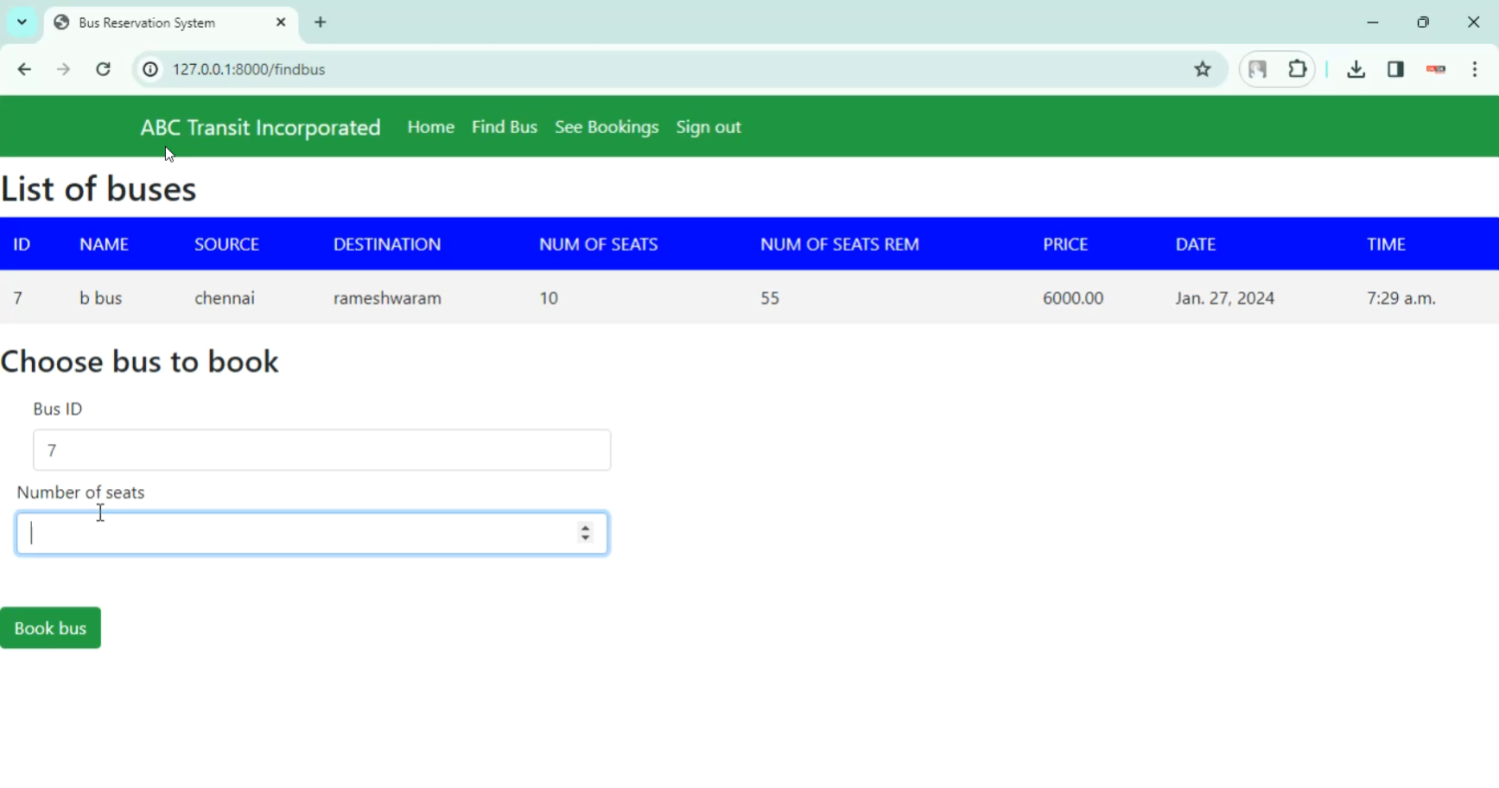
Task: Open the Find Bus nav link
Action: coord(505,127)
